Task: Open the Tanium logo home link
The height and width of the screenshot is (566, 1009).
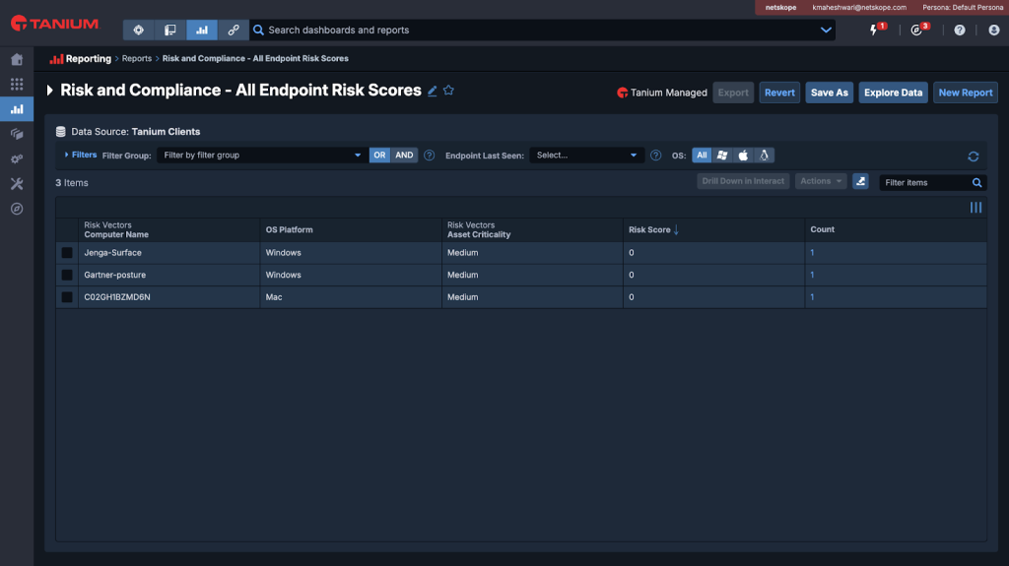Action: pyautogui.click(x=55, y=24)
